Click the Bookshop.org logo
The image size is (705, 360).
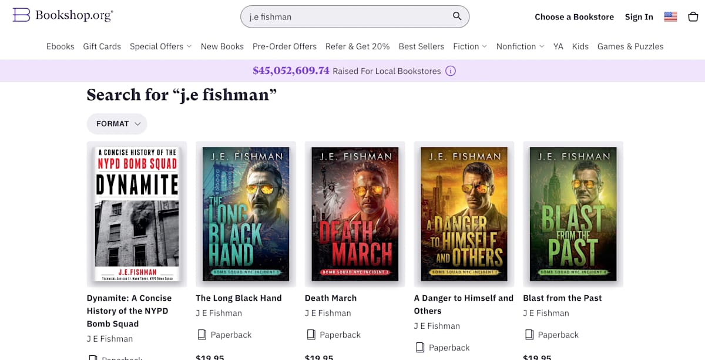(x=63, y=16)
